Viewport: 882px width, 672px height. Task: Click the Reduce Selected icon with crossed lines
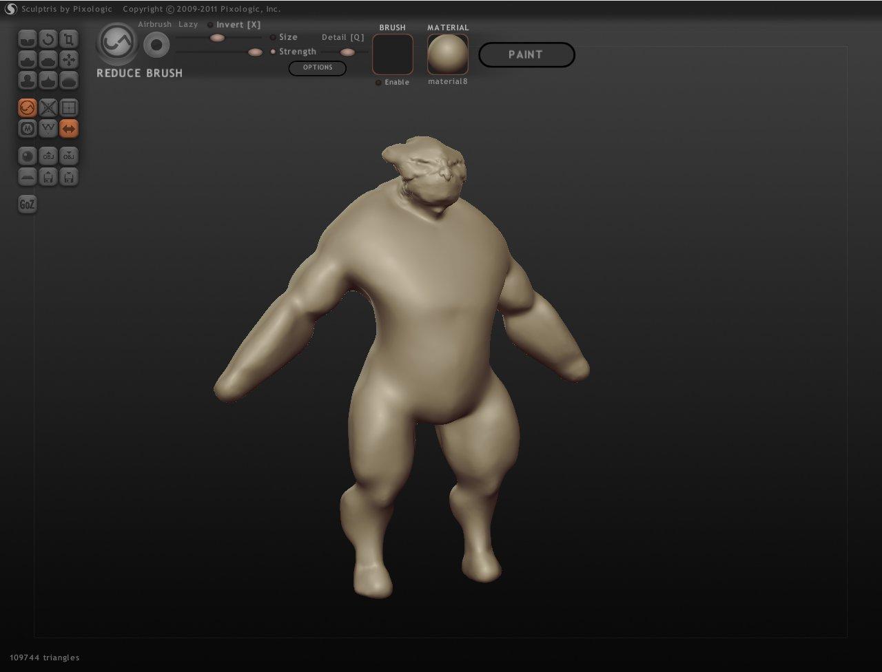pos(48,107)
